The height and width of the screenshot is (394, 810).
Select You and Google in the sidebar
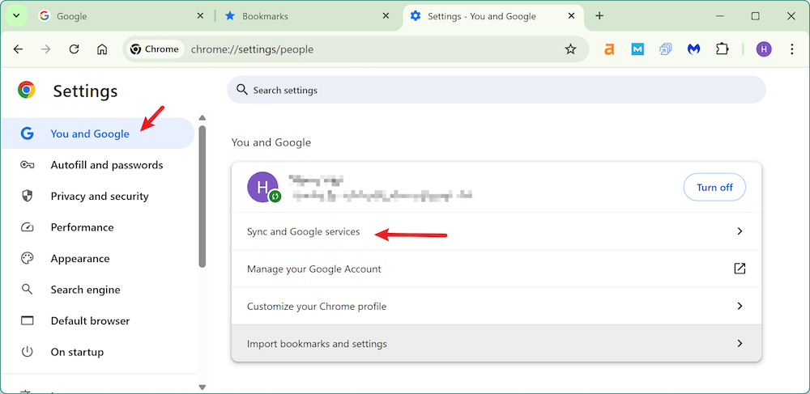click(x=98, y=133)
